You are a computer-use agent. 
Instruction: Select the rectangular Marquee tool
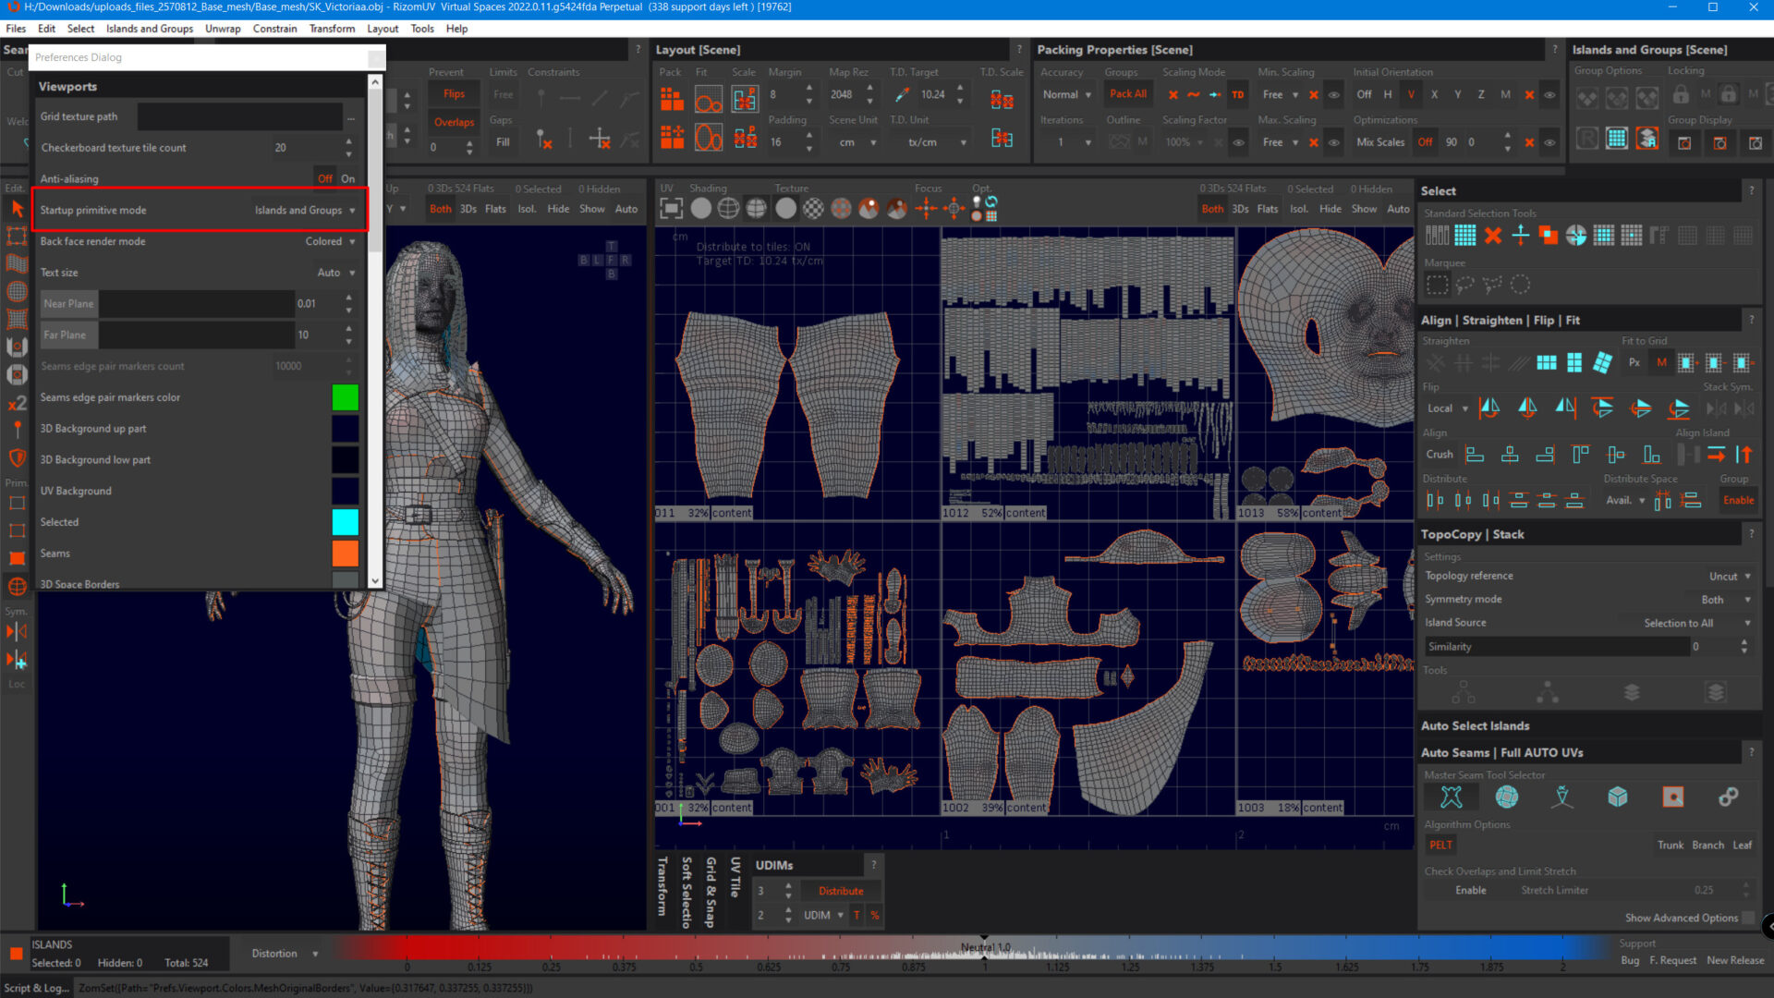[1437, 285]
